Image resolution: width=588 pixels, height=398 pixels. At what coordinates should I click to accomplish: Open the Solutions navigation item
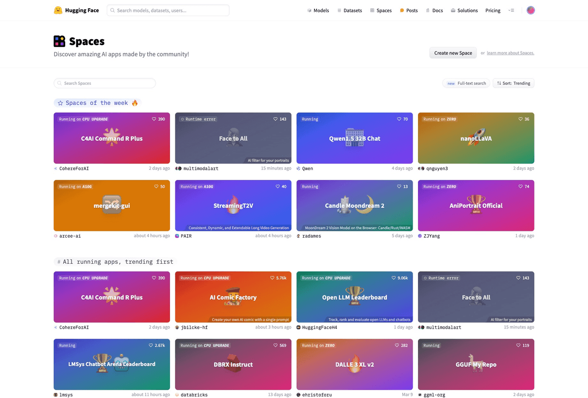pyautogui.click(x=464, y=10)
